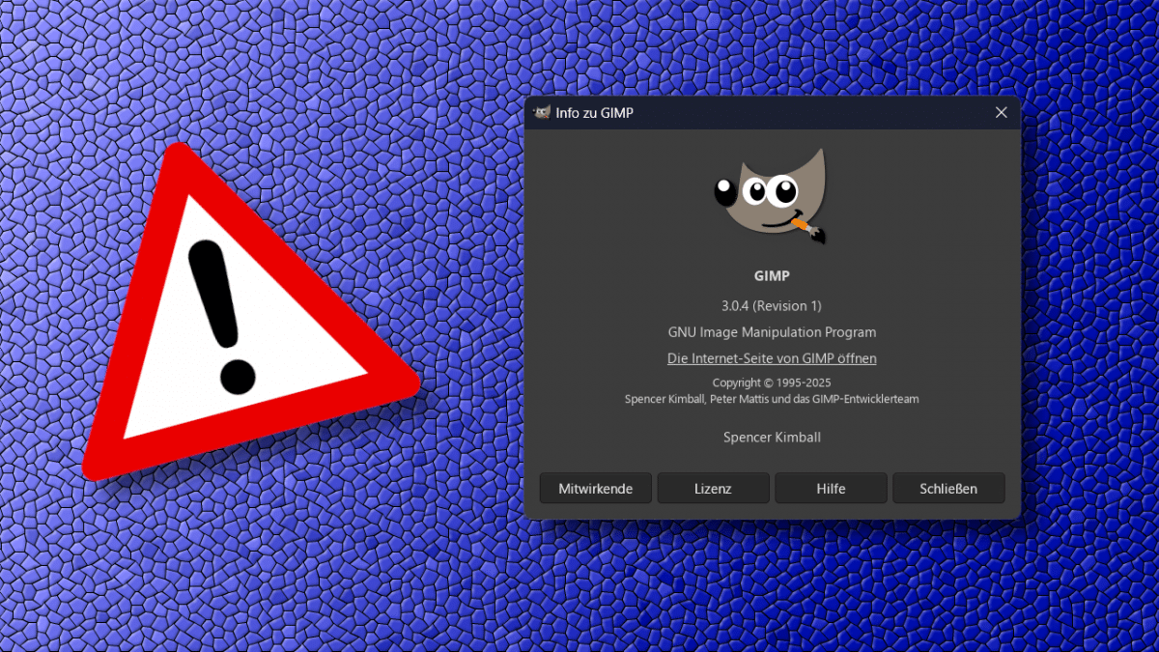The width and height of the screenshot is (1159, 652).
Task: Click the GIMP-Entwicklerteam authors line
Action: pyautogui.click(x=772, y=399)
